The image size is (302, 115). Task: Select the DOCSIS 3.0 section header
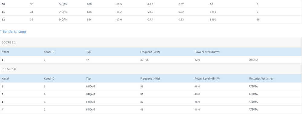pyautogui.click(x=151, y=69)
